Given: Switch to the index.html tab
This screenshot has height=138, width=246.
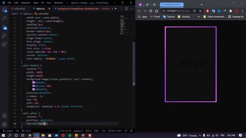Looking at the screenshot, I should tap(18, 8).
